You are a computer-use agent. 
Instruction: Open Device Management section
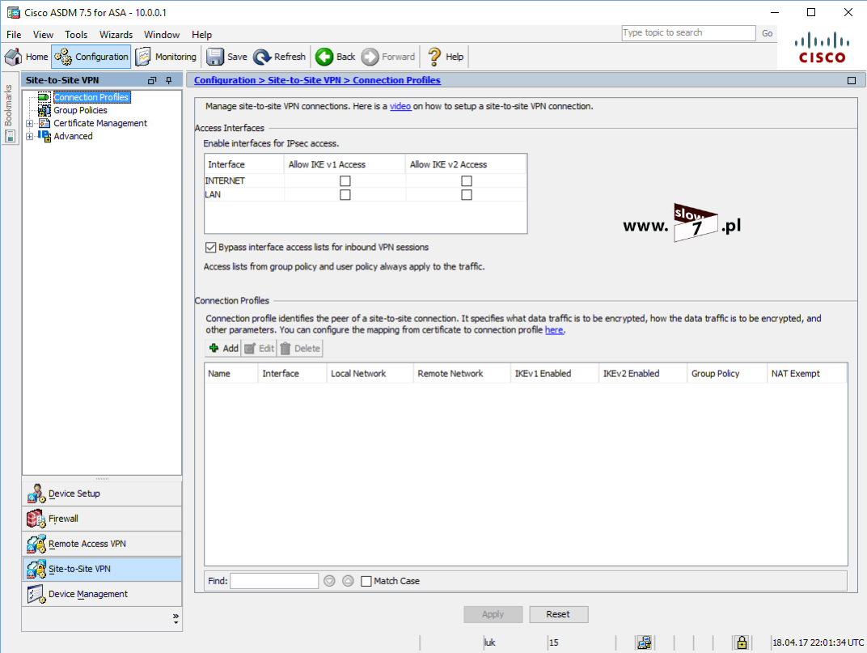click(102, 594)
